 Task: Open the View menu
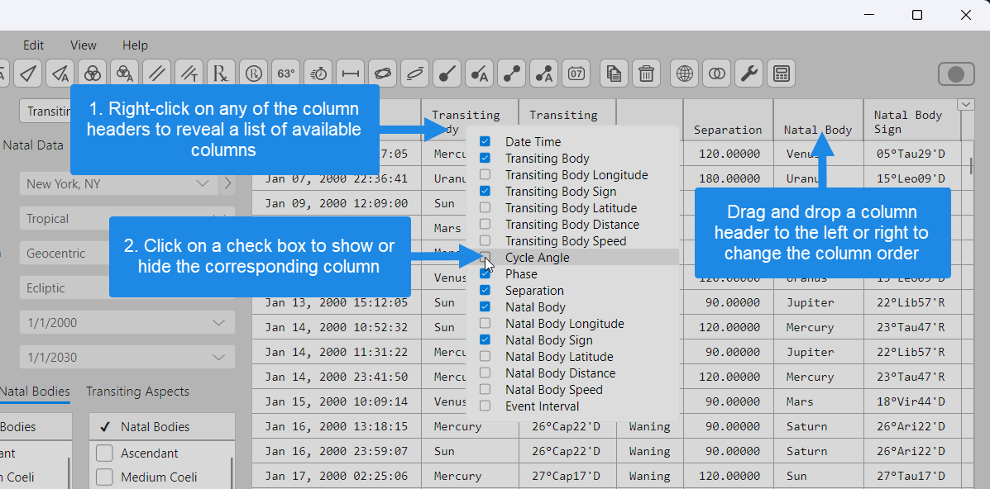tap(84, 45)
